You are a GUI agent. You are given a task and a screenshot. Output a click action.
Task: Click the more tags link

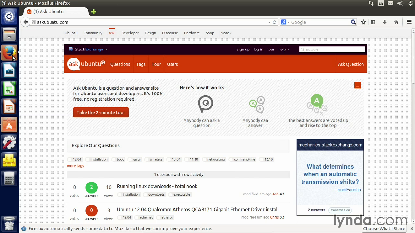(76, 166)
